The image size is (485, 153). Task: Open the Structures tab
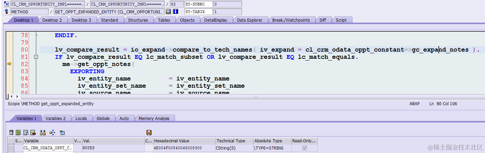point(138,20)
